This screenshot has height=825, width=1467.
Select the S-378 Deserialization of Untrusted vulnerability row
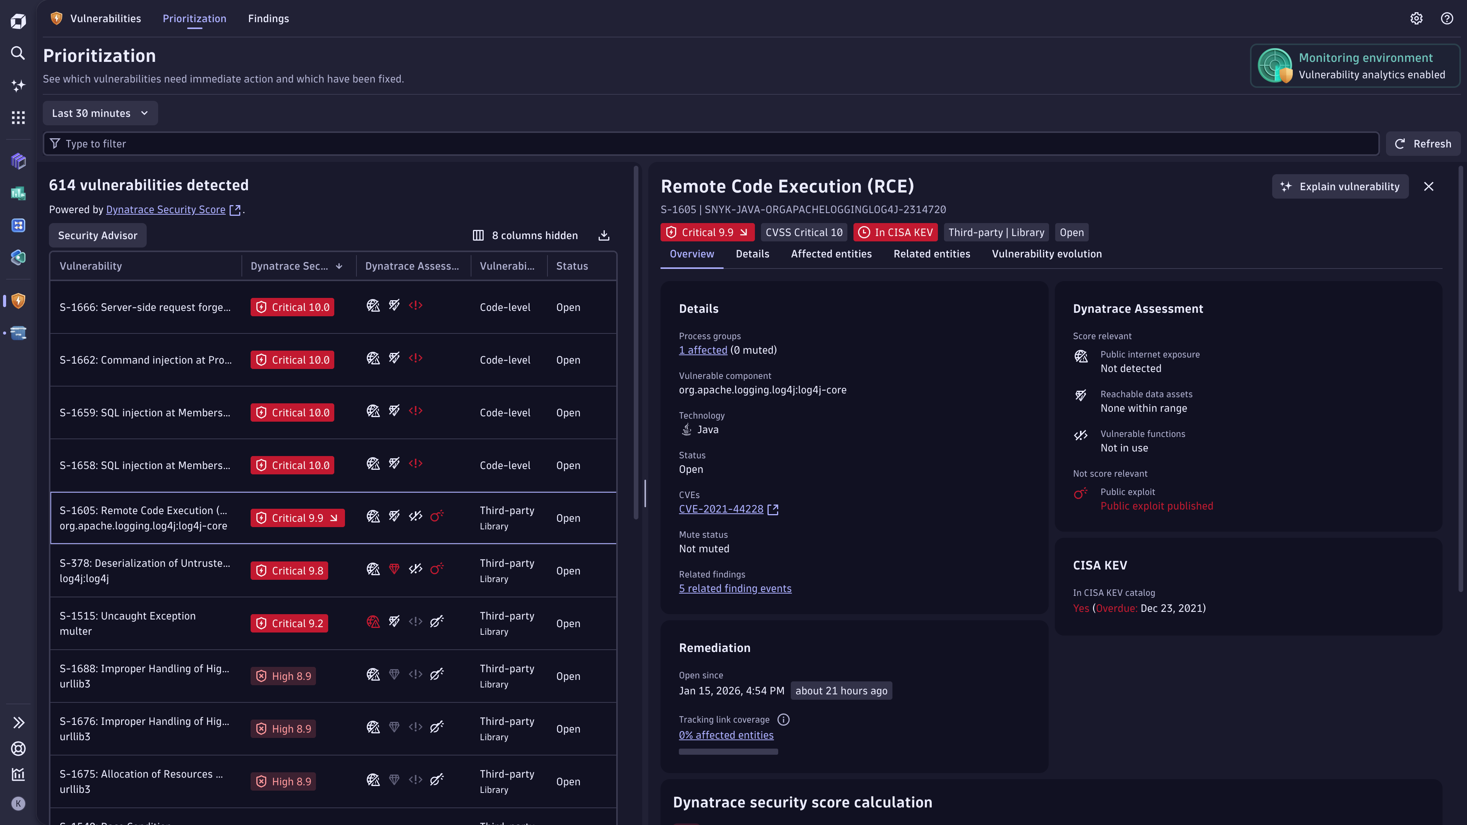[x=145, y=571]
